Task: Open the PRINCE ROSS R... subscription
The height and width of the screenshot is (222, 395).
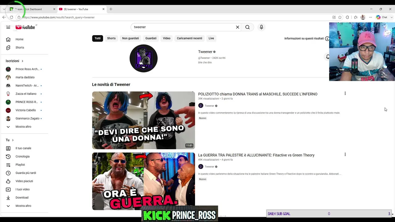Action: (x=27, y=102)
